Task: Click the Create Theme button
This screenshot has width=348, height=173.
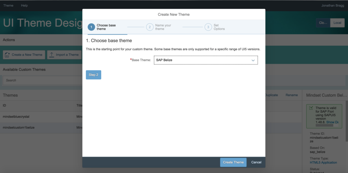Action: click(233, 162)
